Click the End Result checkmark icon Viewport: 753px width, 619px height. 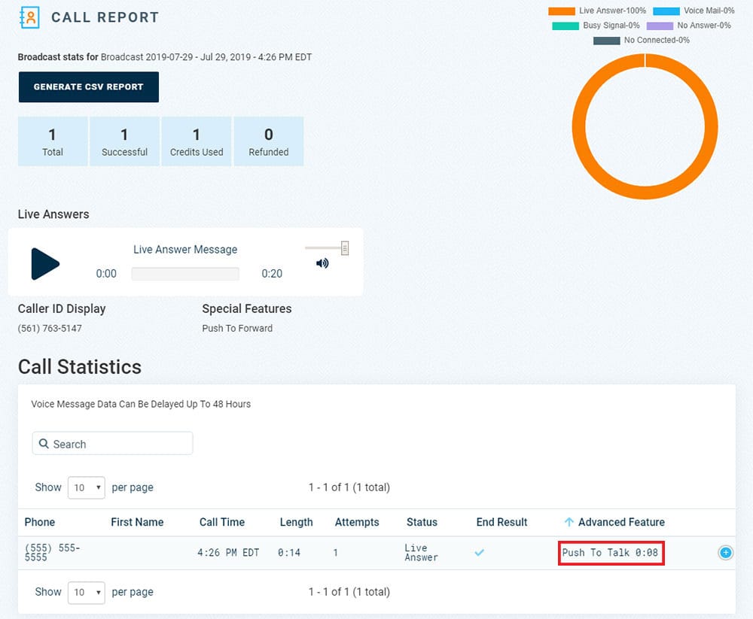click(x=479, y=552)
